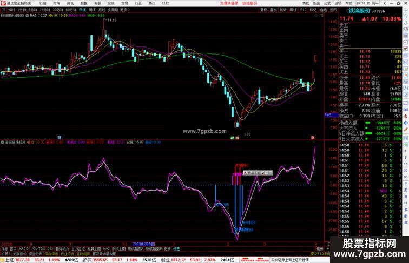This screenshot has height=263, width=409.
Task: Open the 发现 menu
Action: (x=111, y=3)
